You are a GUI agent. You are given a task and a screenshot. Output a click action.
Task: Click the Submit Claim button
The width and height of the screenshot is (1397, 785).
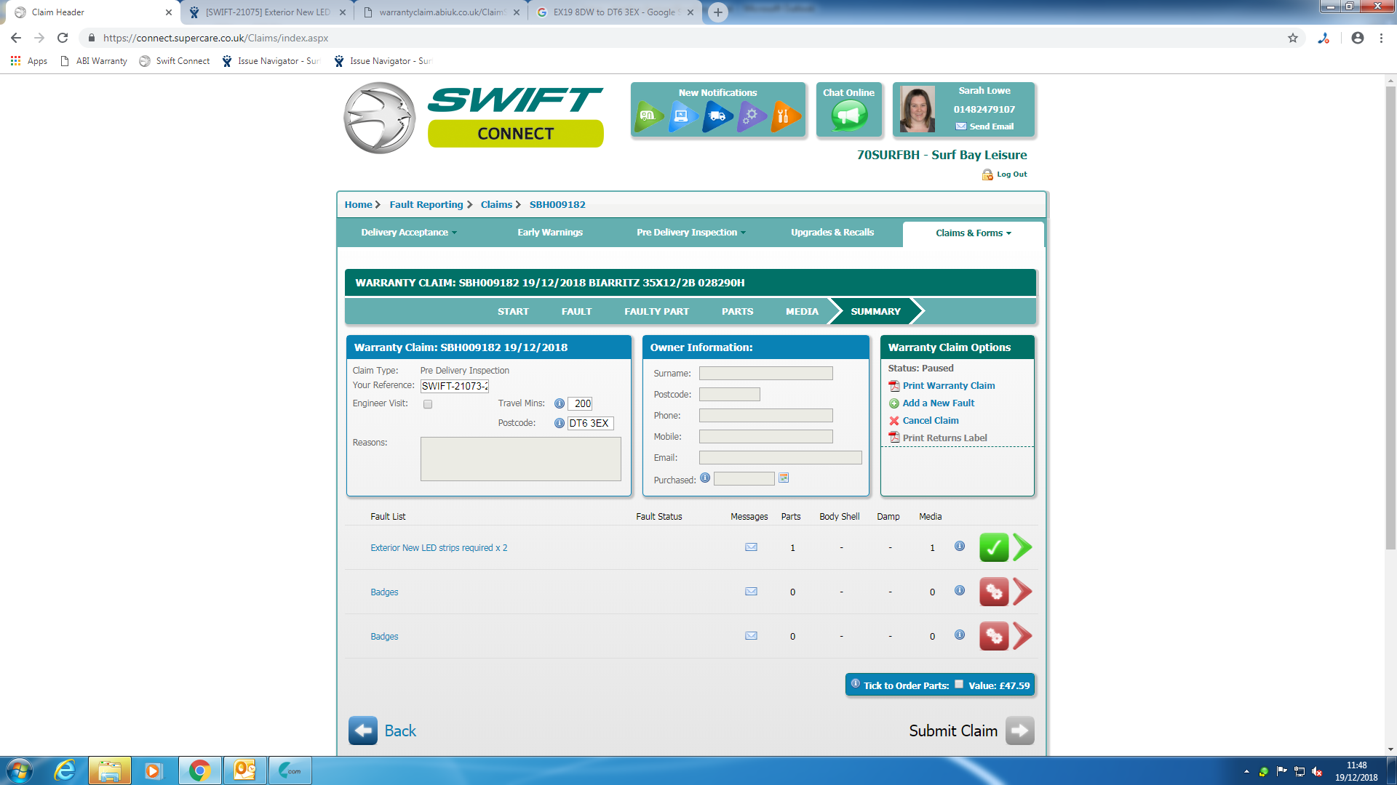[971, 730]
